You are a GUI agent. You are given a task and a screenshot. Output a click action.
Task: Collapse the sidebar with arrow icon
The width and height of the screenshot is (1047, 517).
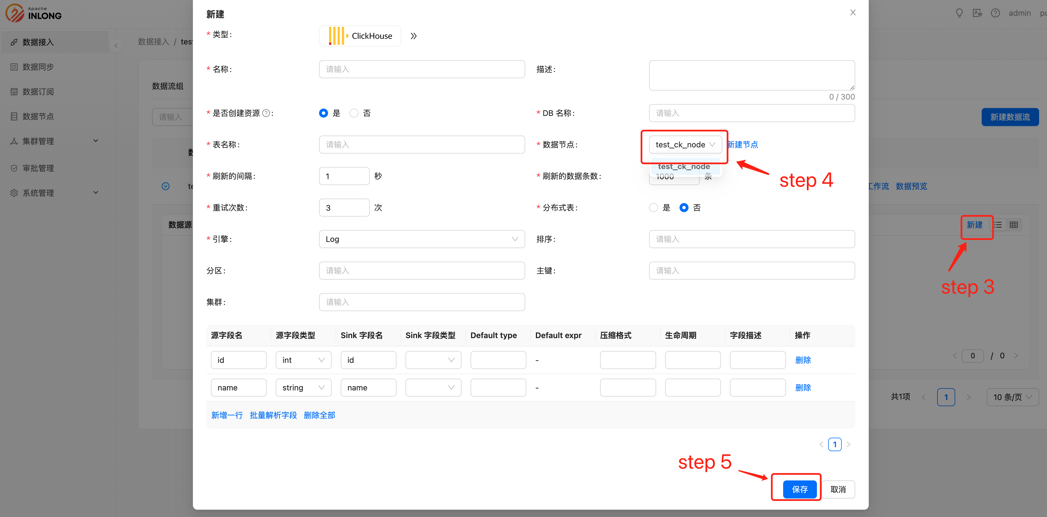(x=116, y=46)
